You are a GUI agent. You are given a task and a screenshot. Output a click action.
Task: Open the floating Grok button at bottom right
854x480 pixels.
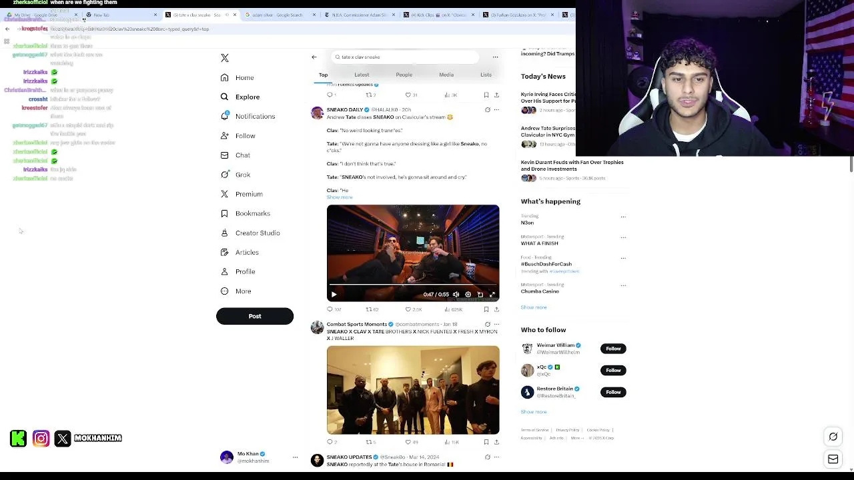(833, 437)
